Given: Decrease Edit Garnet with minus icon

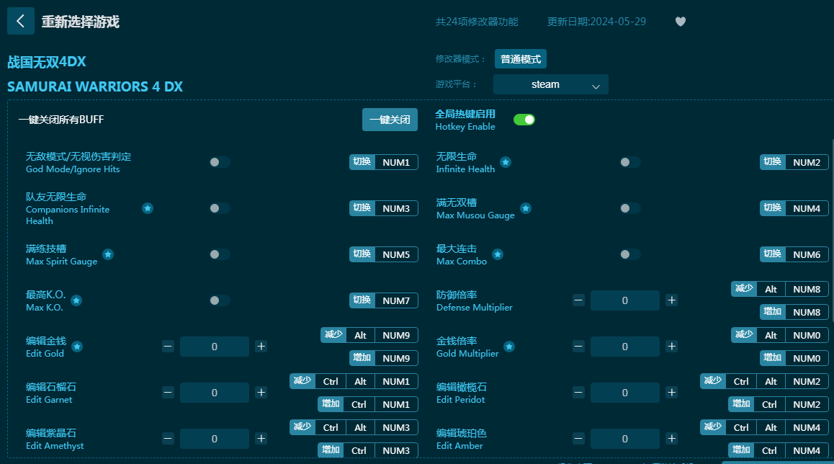Looking at the screenshot, I should click(168, 393).
